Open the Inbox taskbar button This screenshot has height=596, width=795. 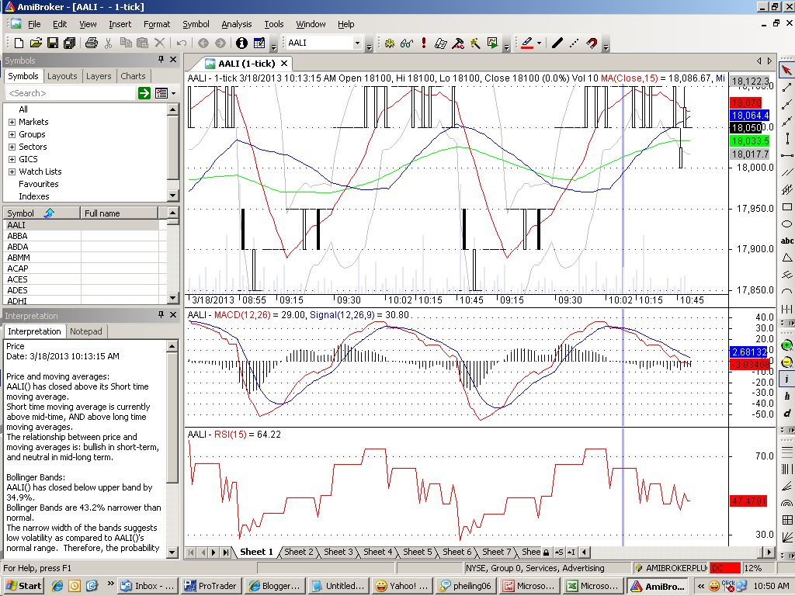click(x=148, y=586)
